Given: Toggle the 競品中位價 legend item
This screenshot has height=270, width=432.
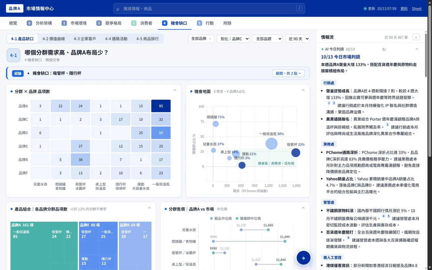Looking at the screenshot, I should [221, 218].
